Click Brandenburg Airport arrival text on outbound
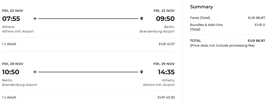 (157, 31)
